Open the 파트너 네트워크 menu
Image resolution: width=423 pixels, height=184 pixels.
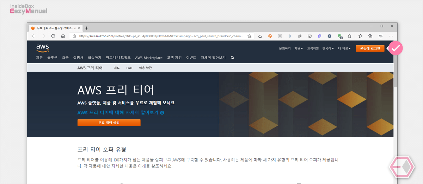tap(118, 58)
